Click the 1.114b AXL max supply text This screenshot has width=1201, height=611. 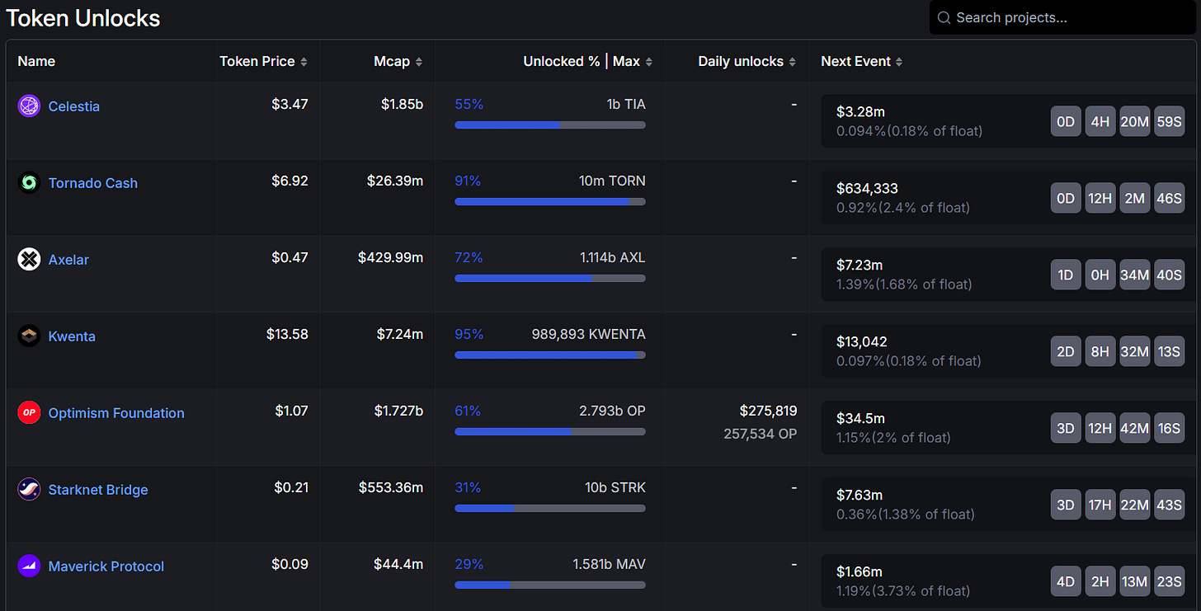[612, 258]
